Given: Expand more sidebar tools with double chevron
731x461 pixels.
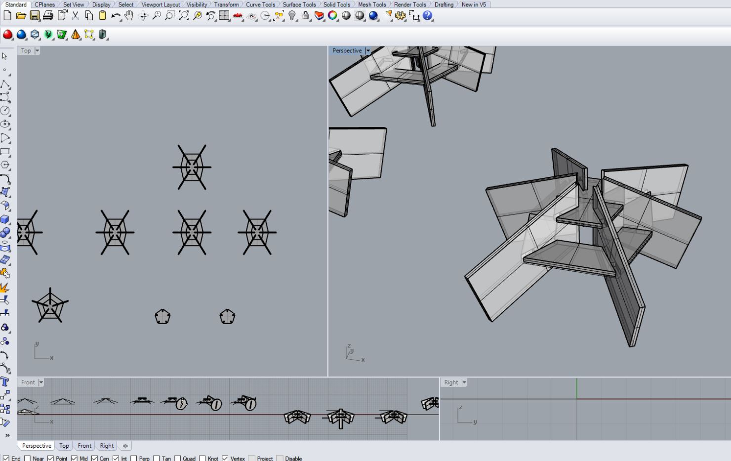Looking at the screenshot, I should [7, 435].
